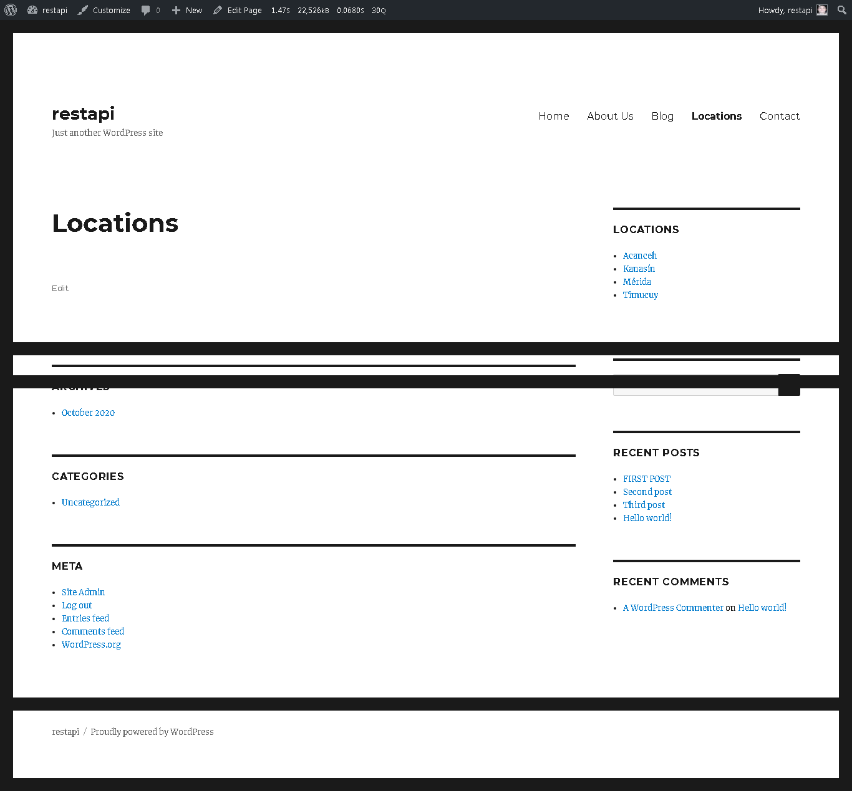The image size is (852, 791).
Task: Open the Third post link
Action: [644, 505]
